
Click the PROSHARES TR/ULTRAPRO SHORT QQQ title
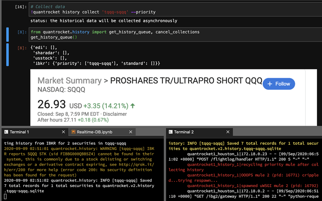pyautogui.click(x=186, y=80)
